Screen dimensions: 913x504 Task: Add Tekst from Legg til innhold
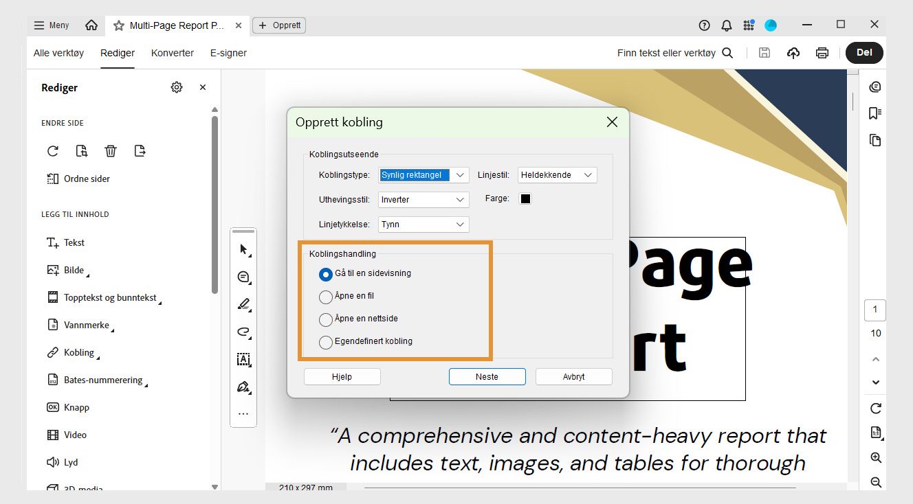(65, 242)
